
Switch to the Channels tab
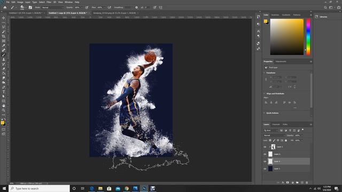click(x=276, y=124)
